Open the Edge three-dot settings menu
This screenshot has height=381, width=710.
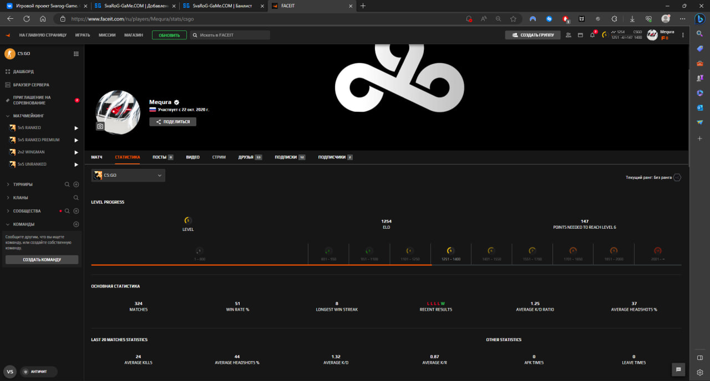682,19
